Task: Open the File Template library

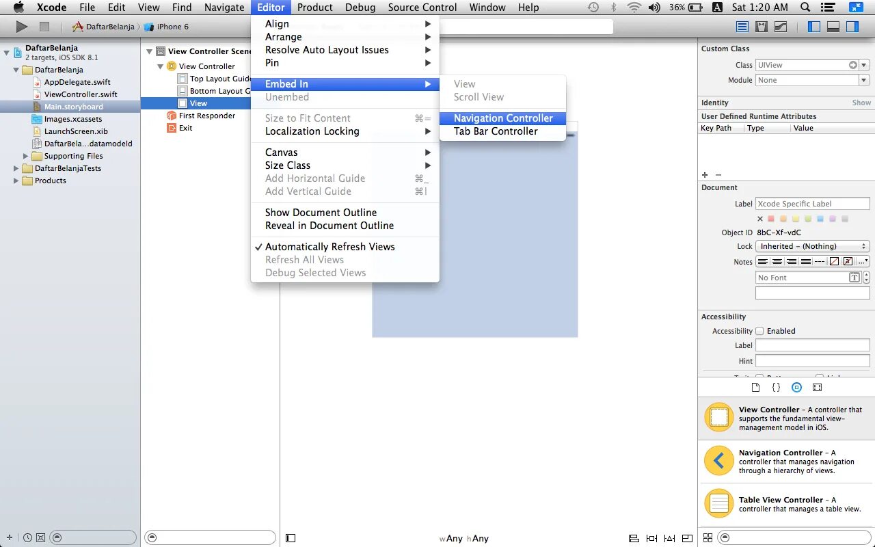Action: coord(755,387)
